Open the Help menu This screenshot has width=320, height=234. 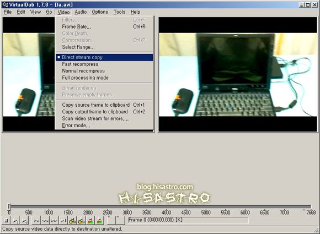pos(135,12)
